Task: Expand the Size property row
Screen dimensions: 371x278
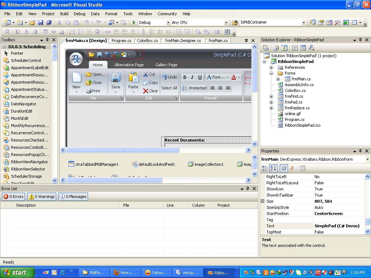Action: pos(262,201)
